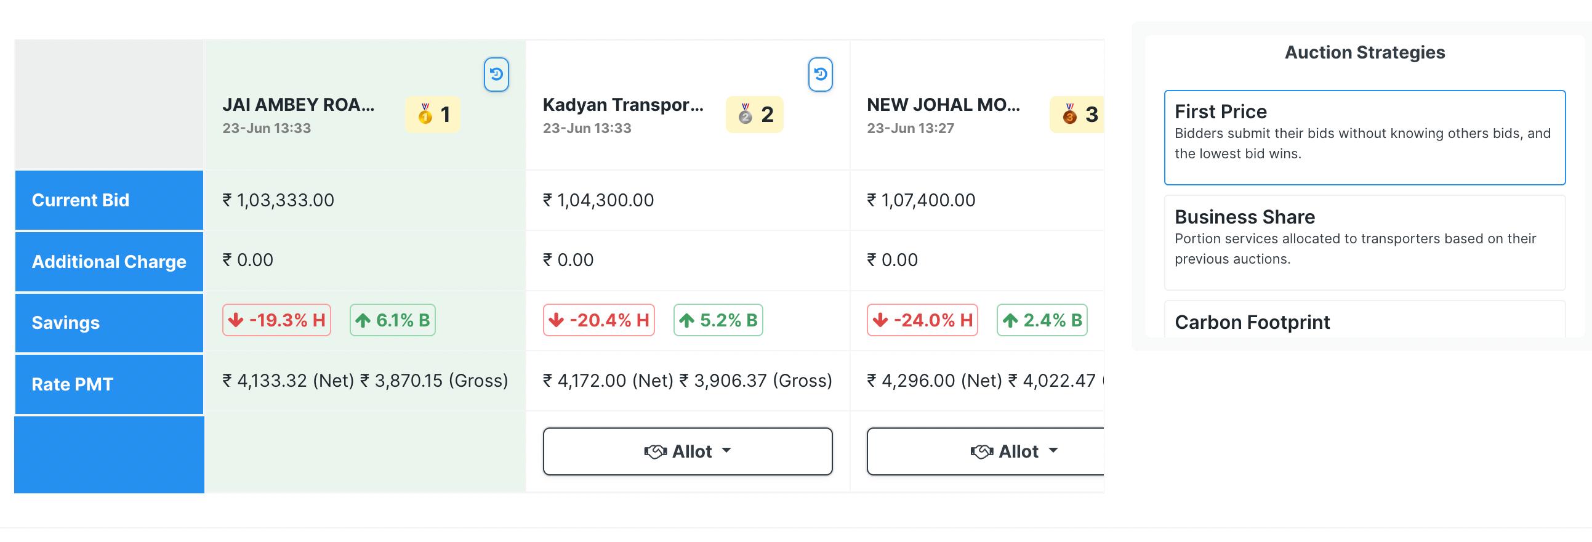Click the bid history icon for Kadyan Transport
Screen dimensions: 1592x542
click(x=820, y=75)
